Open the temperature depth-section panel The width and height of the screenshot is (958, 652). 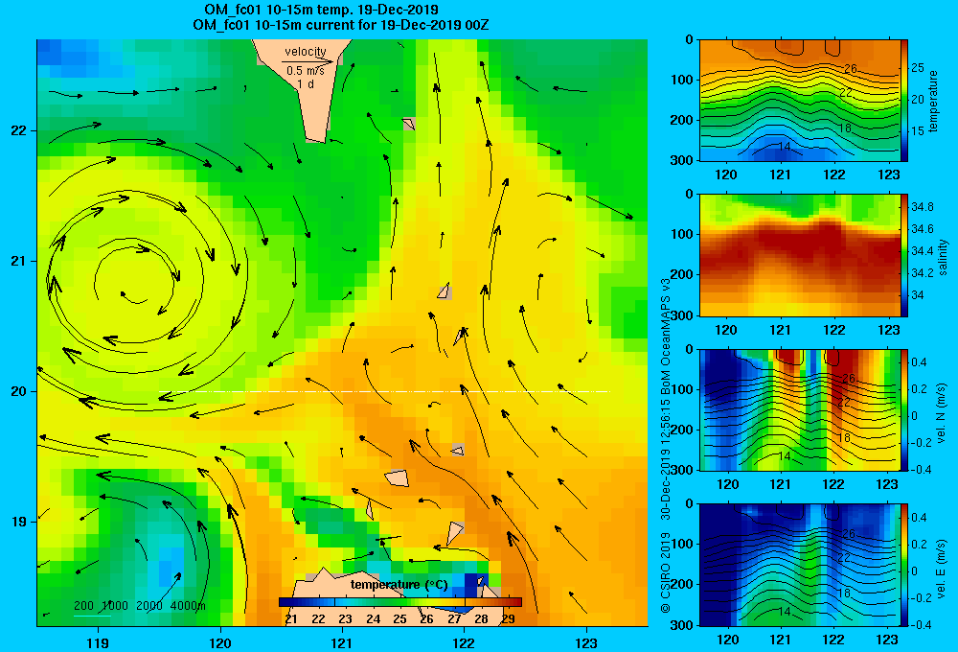point(799,101)
